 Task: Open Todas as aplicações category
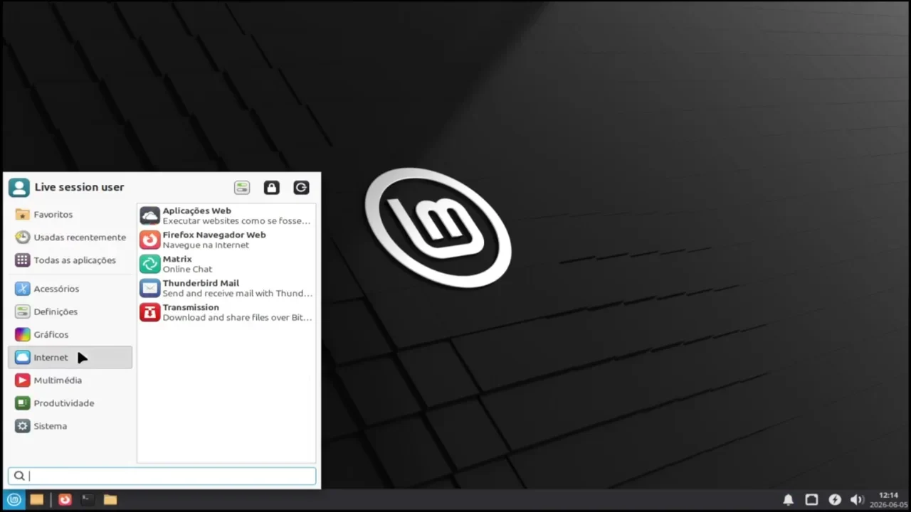70,260
